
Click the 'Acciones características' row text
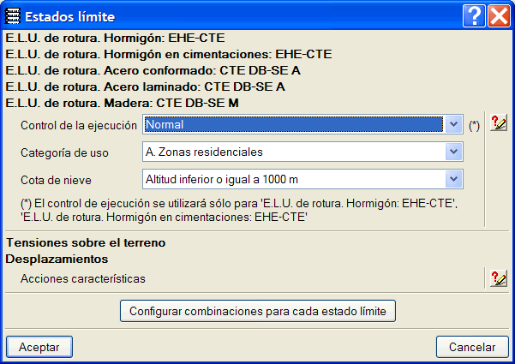click(x=82, y=279)
